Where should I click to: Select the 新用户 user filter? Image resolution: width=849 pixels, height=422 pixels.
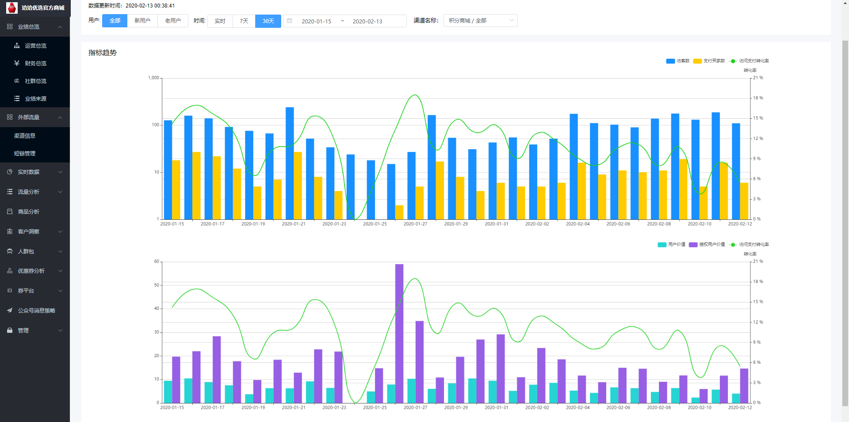pyautogui.click(x=142, y=21)
